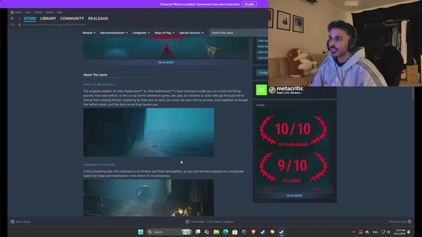
Task: Click the About This Game heading
Action: coord(95,75)
